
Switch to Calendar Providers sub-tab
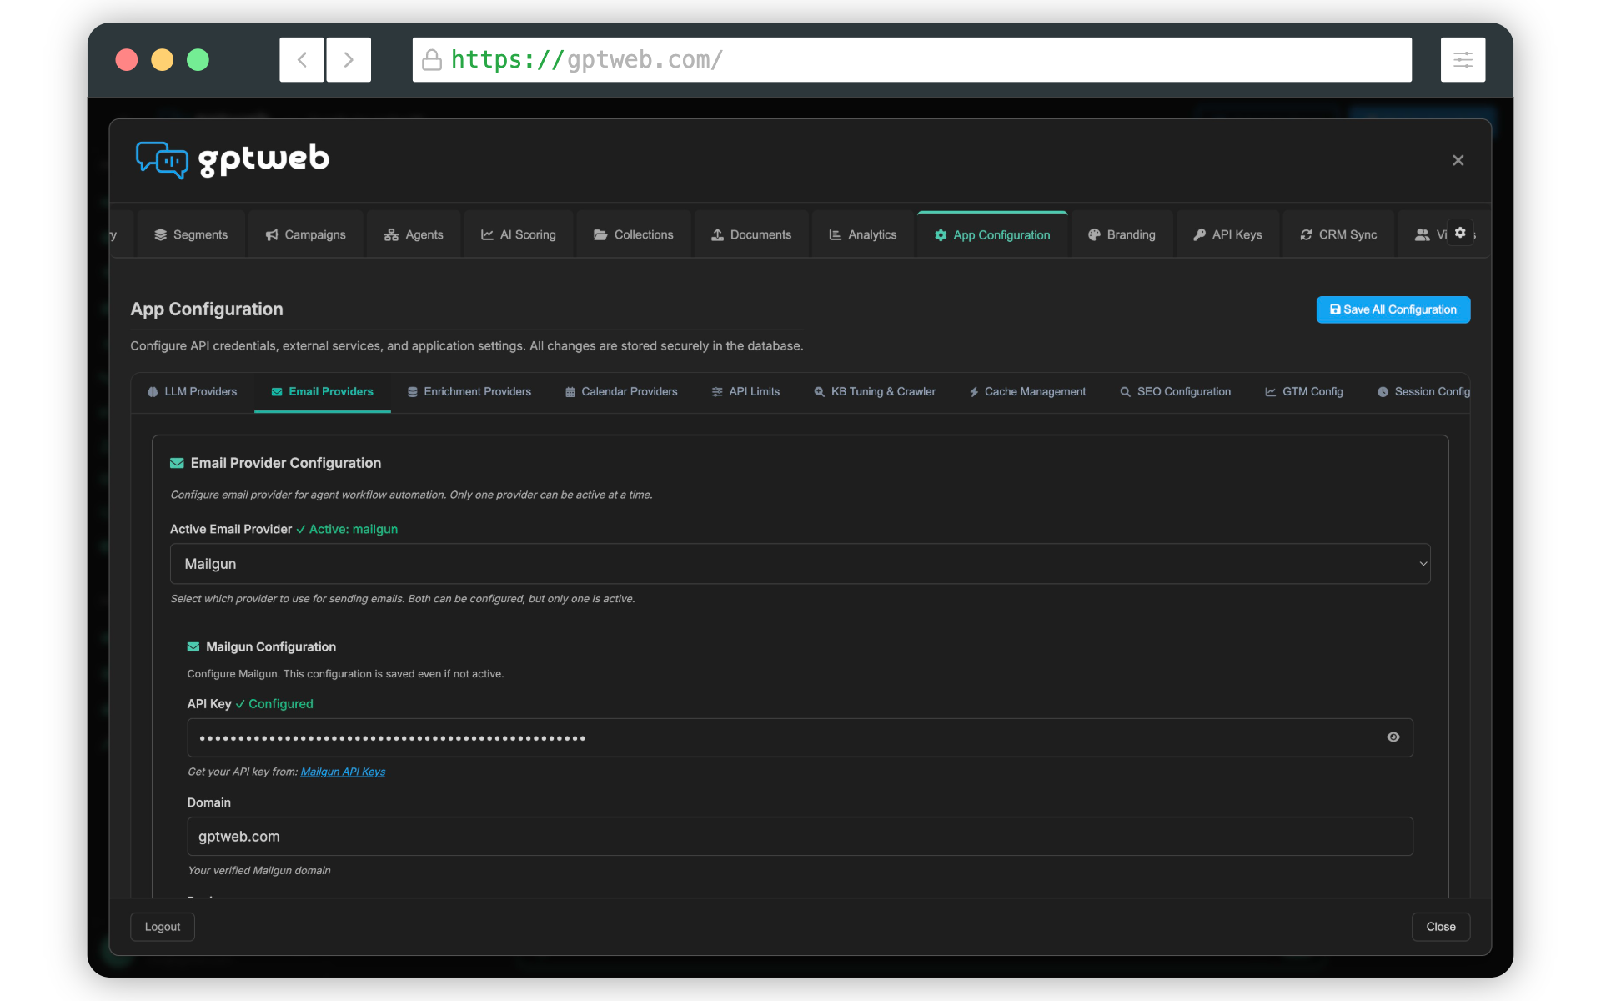pos(621,392)
